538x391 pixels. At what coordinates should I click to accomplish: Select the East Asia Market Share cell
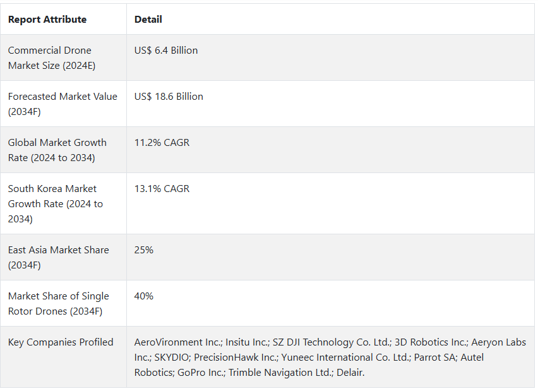(x=64, y=258)
